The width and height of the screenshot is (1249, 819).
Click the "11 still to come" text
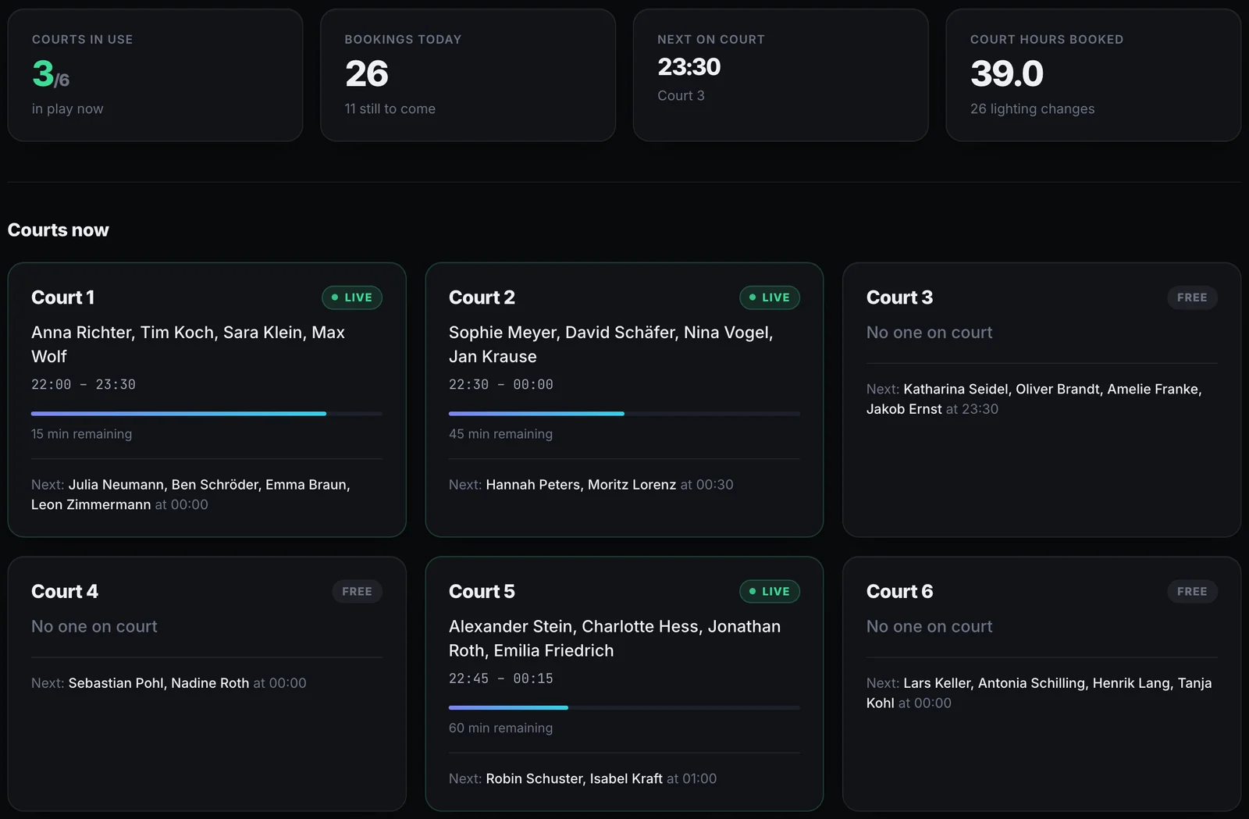pyautogui.click(x=390, y=109)
